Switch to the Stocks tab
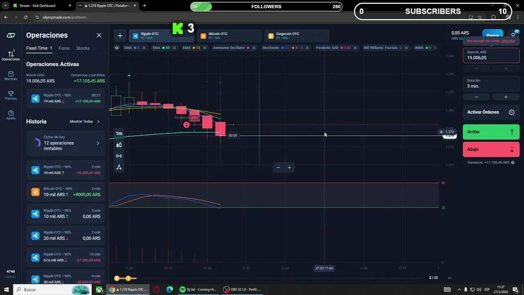The image size is (524, 295). point(83,48)
